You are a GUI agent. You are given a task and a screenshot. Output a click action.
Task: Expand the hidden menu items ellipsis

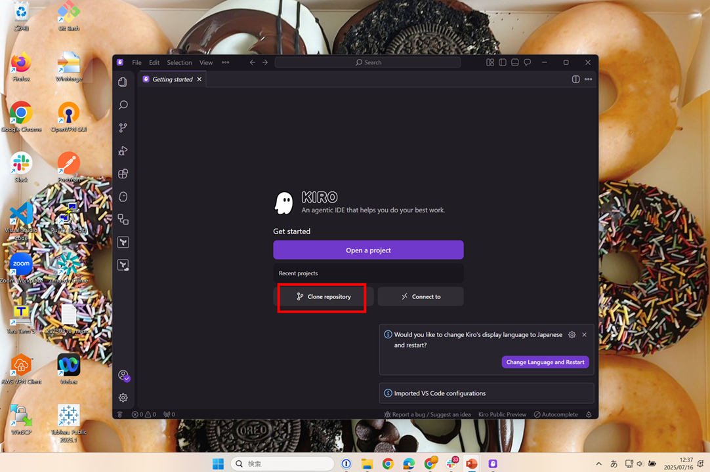[x=226, y=62]
